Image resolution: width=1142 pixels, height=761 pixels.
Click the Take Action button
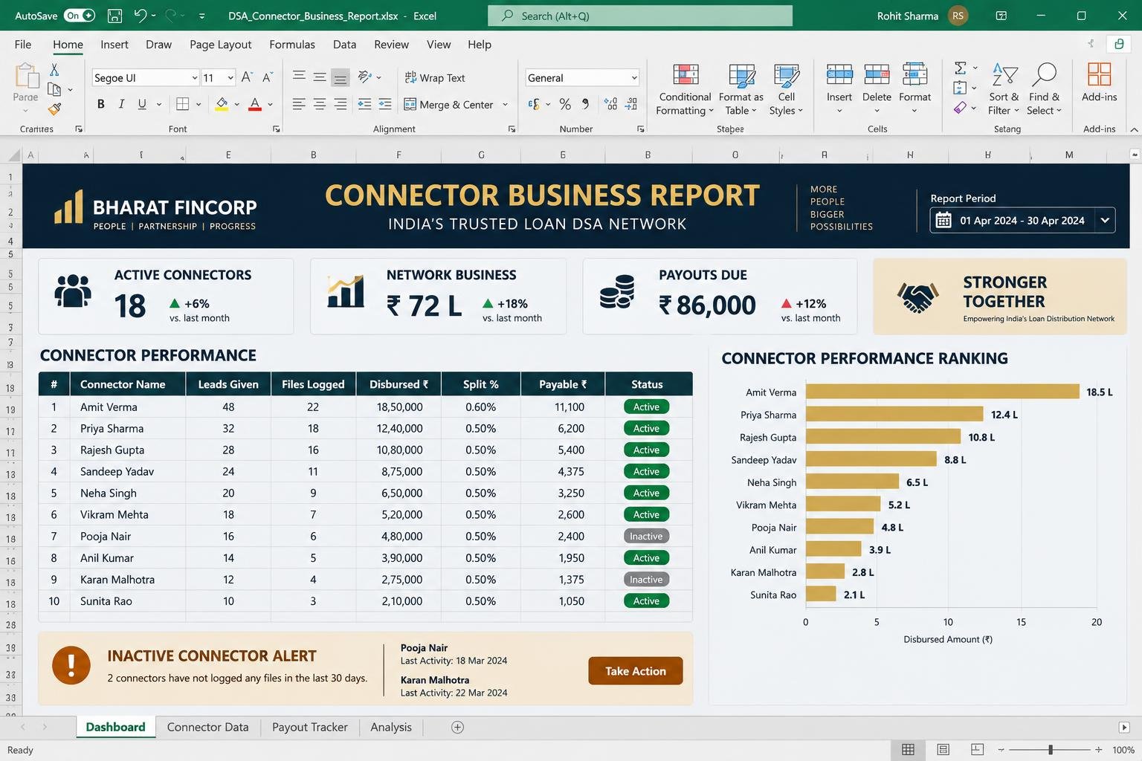click(636, 671)
